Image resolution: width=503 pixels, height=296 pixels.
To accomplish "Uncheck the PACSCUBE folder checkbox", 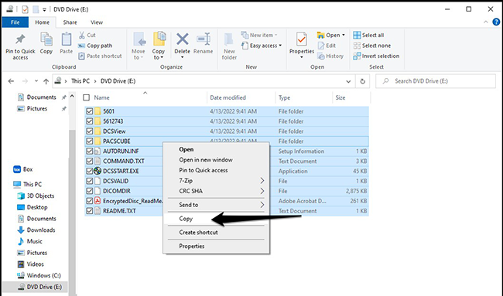I will pos(90,141).
